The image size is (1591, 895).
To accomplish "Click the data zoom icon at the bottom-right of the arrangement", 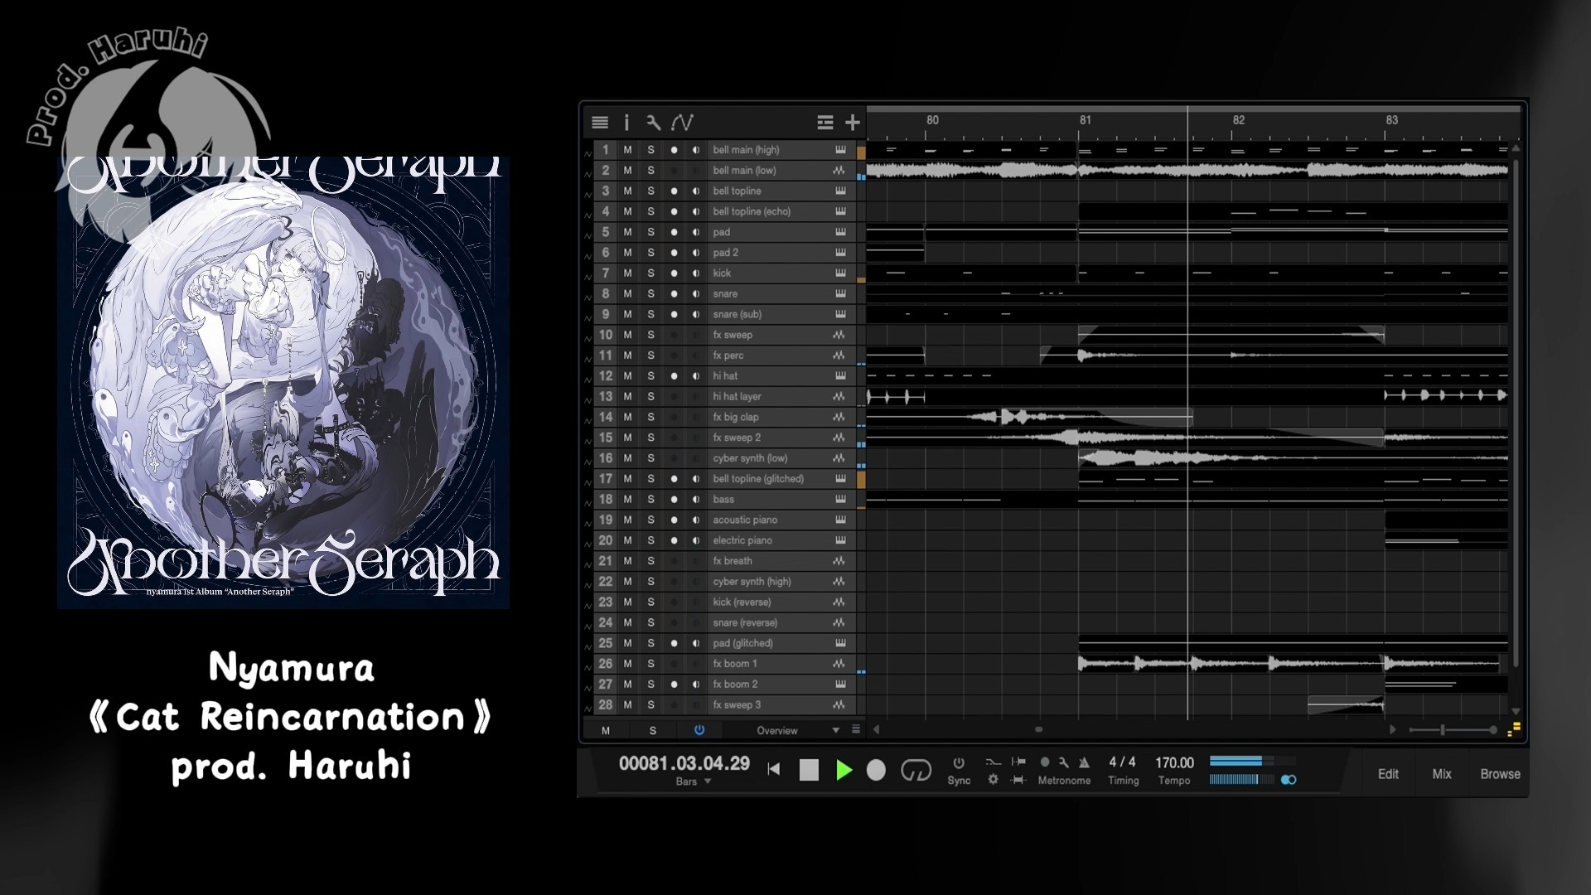I will [1514, 729].
